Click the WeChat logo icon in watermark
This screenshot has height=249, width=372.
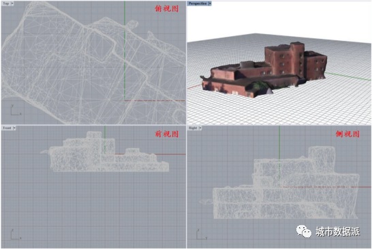coord(304,231)
